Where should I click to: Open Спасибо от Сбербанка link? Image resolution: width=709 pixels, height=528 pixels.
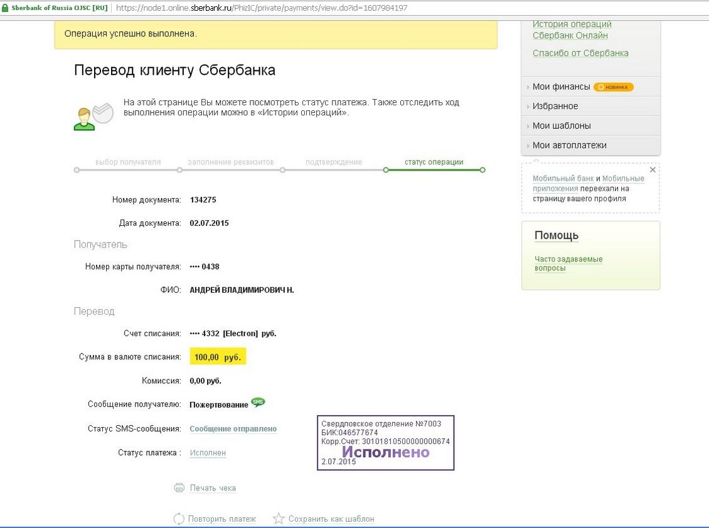[x=580, y=53]
